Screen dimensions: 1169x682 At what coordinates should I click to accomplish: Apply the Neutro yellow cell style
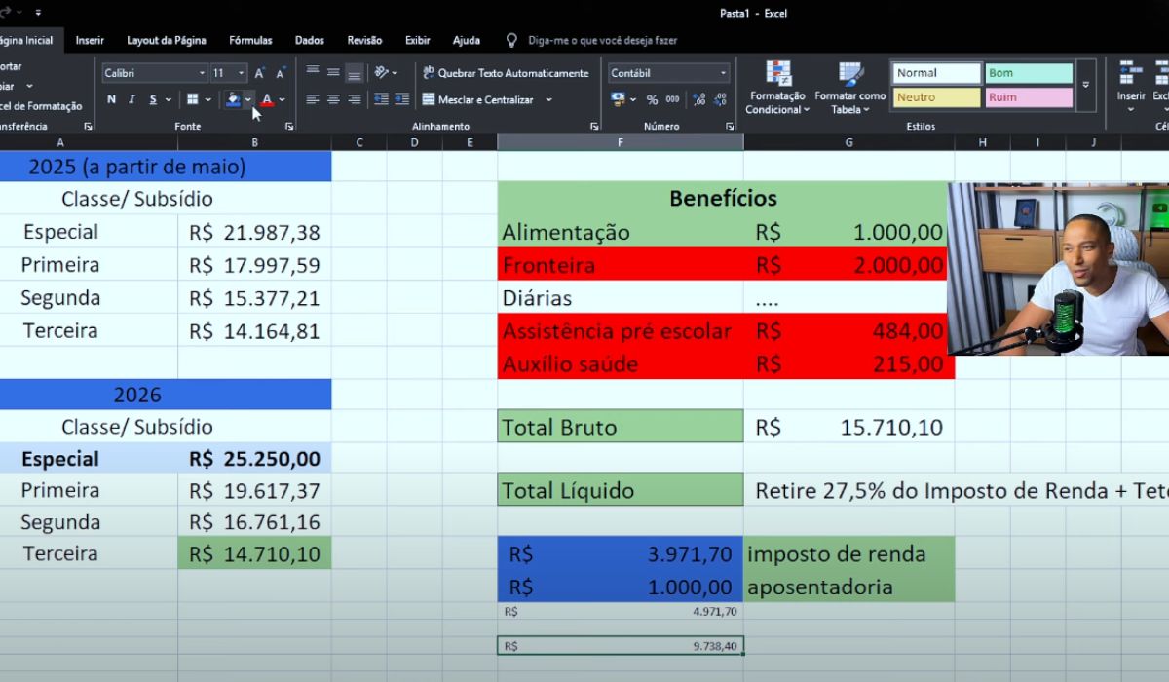(936, 97)
